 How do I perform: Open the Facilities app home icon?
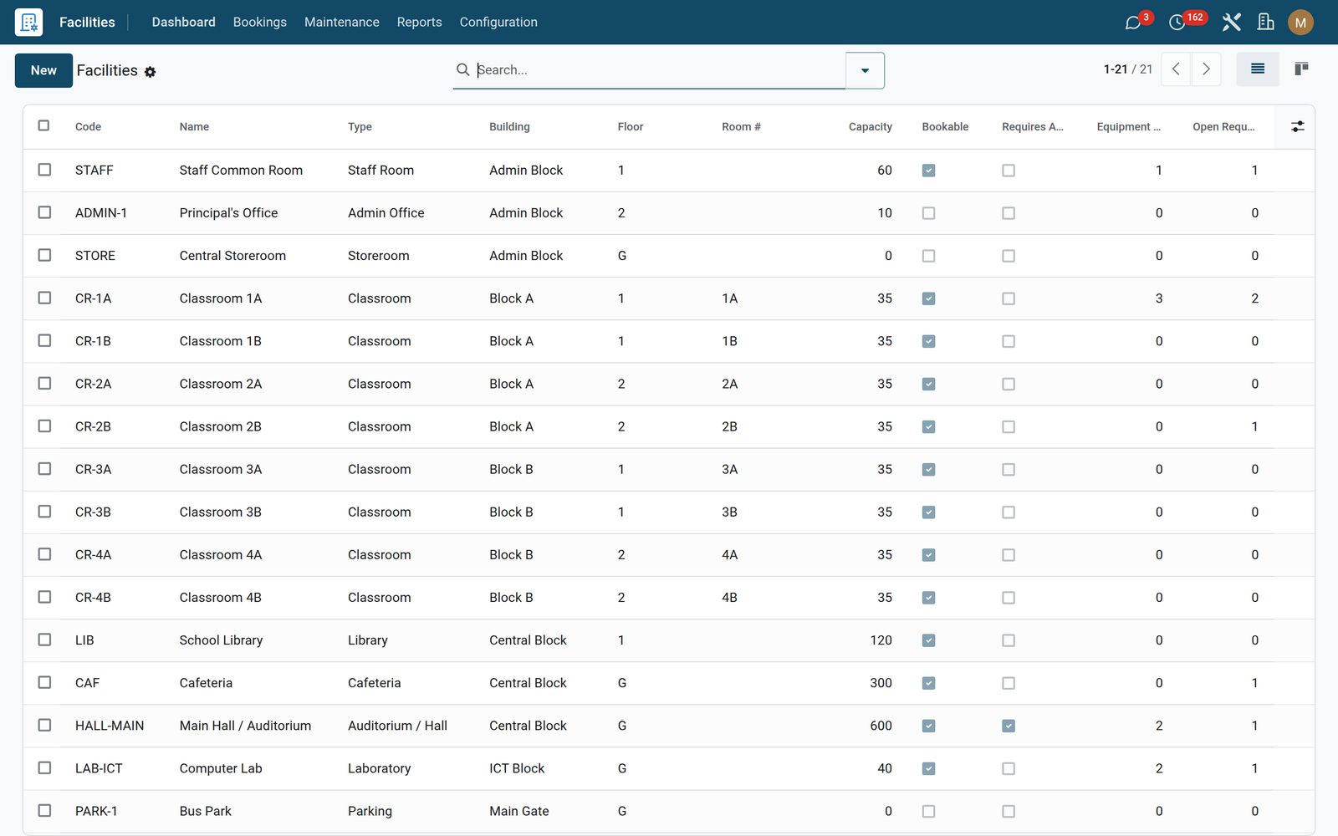click(28, 22)
